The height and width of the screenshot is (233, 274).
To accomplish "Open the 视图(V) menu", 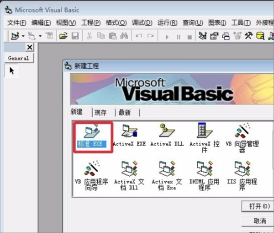I will (x=66, y=23).
